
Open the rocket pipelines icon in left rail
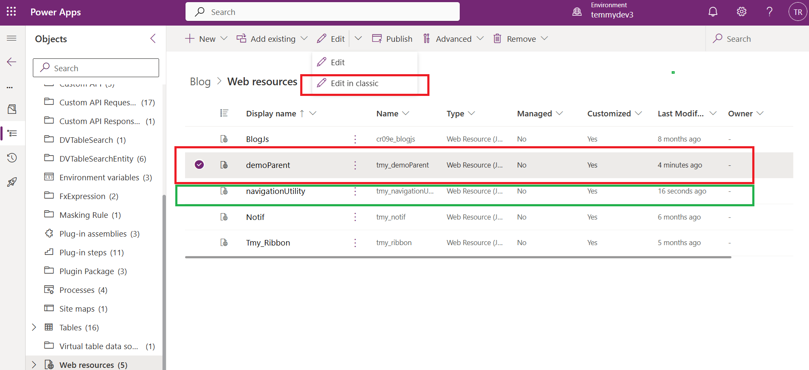click(x=12, y=182)
